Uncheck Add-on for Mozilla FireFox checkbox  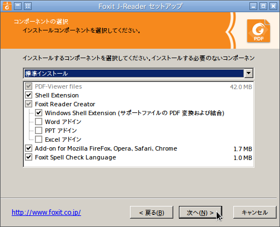[28, 148]
